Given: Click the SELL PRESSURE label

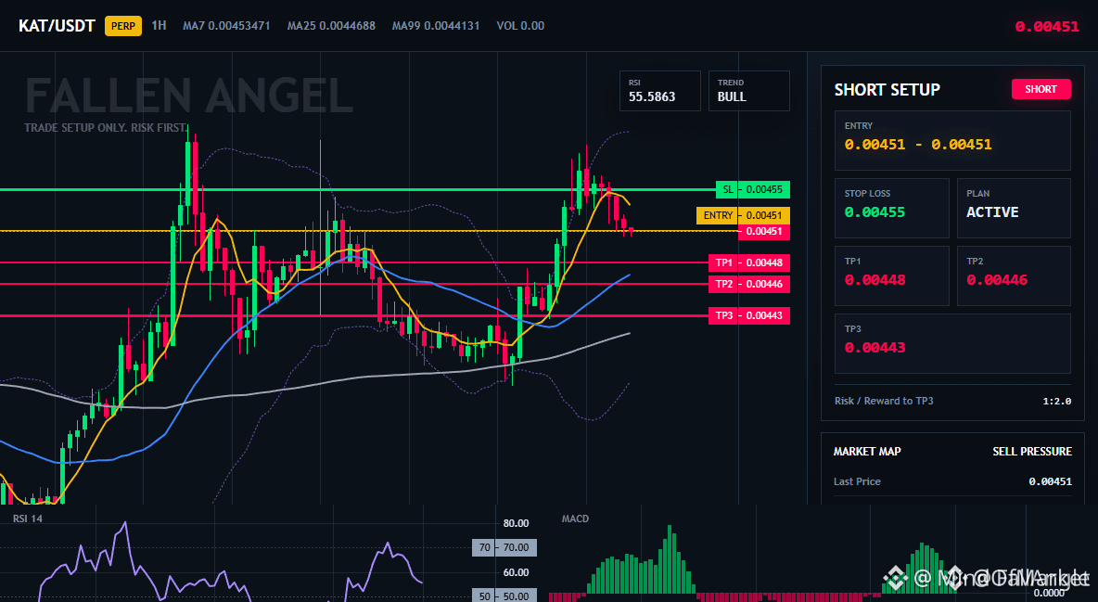Looking at the screenshot, I should (1032, 452).
